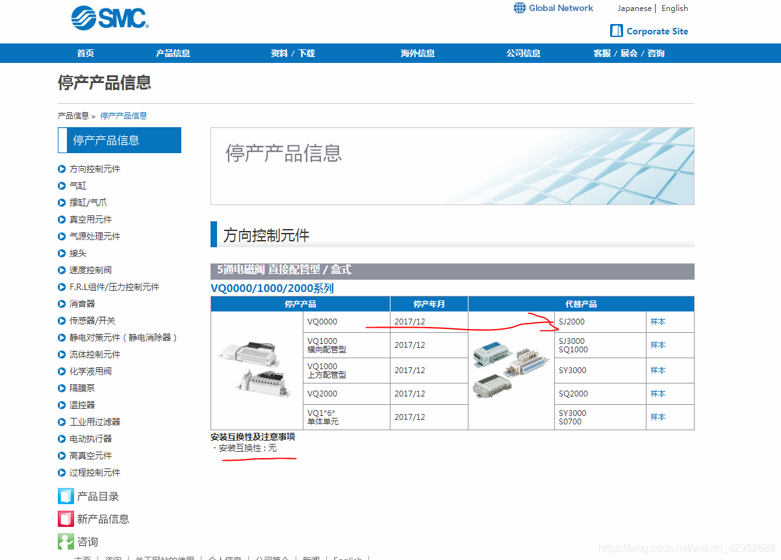Open 资料 / 下载 navigation menu

293,53
